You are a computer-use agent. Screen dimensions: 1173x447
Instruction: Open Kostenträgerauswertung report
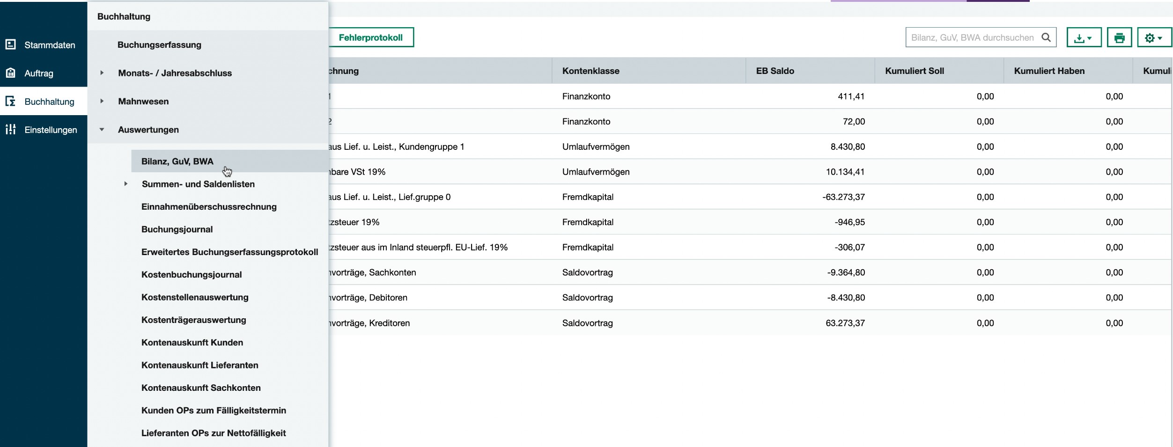click(193, 320)
